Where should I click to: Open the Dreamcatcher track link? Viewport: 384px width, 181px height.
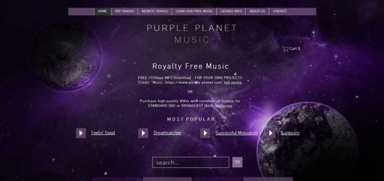(x=167, y=133)
